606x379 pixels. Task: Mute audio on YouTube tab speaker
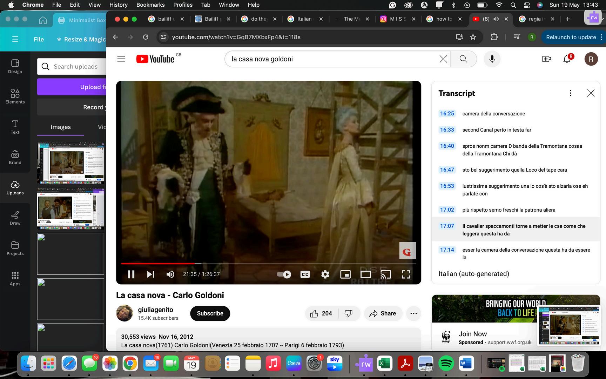[496, 19]
